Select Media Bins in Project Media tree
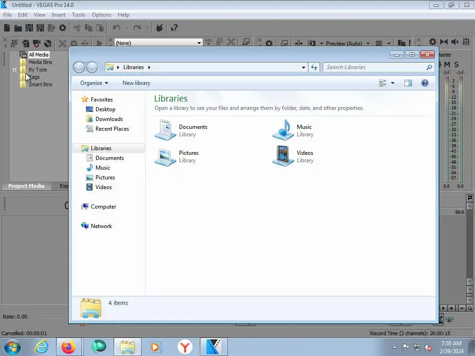This screenshot has width=475, height=356. tap(40, 62)
